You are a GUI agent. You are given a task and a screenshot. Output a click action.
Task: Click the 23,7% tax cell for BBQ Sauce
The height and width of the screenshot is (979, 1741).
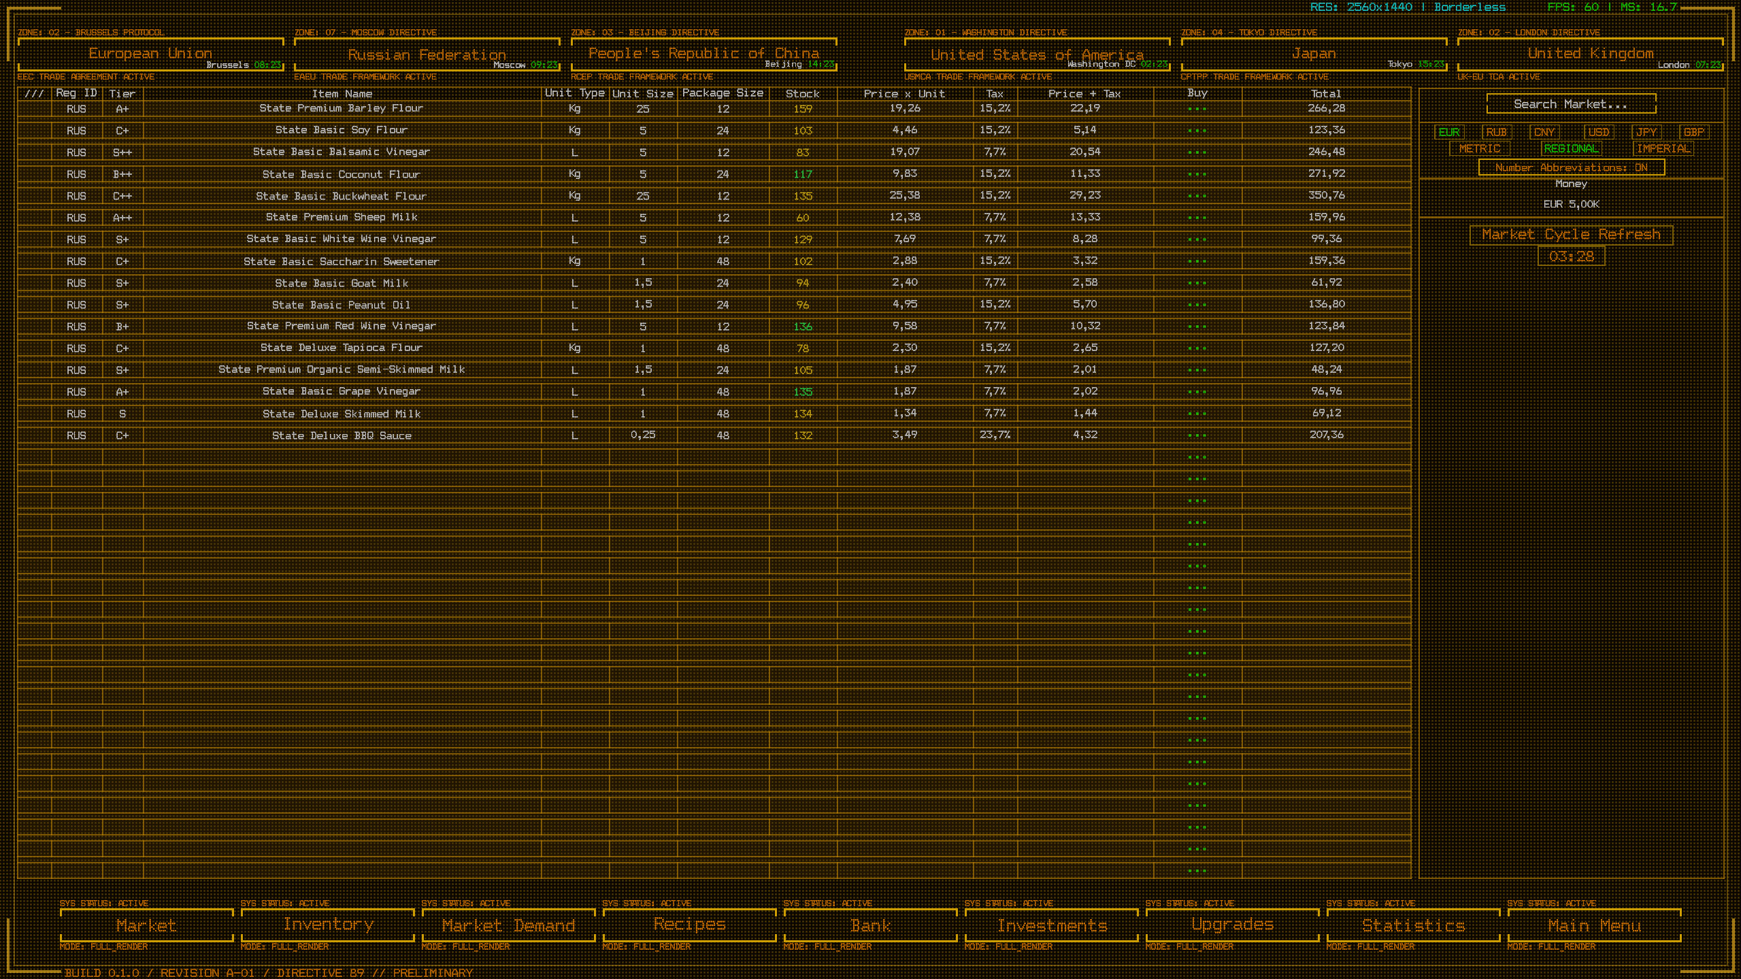[995, 435]
